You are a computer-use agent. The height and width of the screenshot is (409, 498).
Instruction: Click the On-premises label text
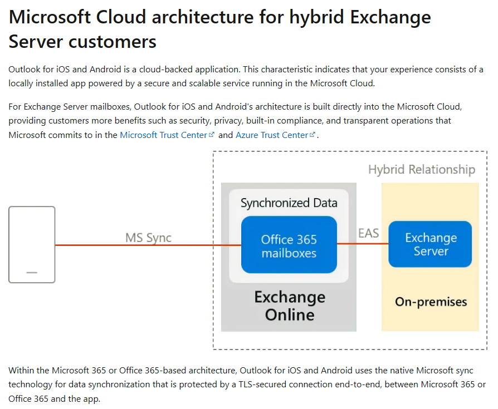(430, 302)
